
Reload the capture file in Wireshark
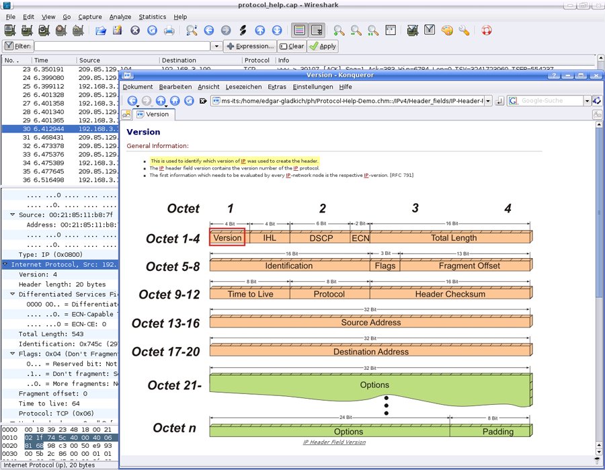(152, 30)
